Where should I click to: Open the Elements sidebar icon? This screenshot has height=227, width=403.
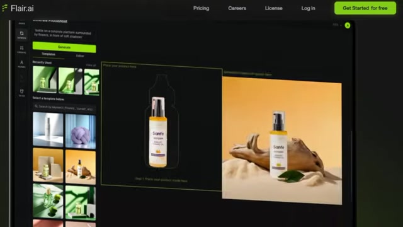pyautogui.click(x=21, y=49)
